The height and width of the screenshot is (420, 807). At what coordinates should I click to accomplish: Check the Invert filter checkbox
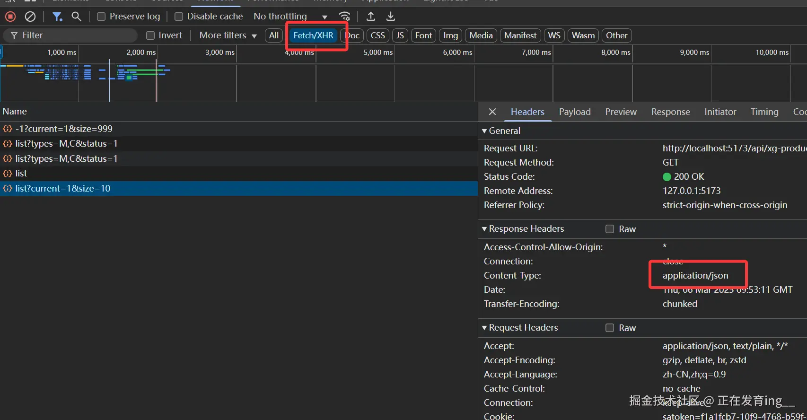click(150, 35)
